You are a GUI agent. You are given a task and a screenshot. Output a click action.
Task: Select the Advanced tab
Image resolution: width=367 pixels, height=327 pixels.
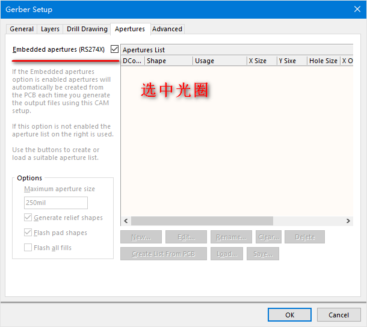pos(167,29)
